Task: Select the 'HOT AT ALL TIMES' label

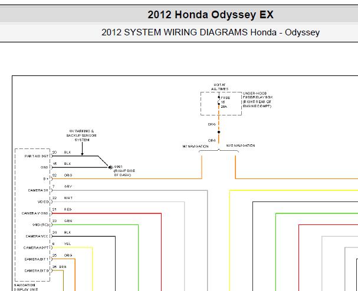Action: click(x=219, y=87)
